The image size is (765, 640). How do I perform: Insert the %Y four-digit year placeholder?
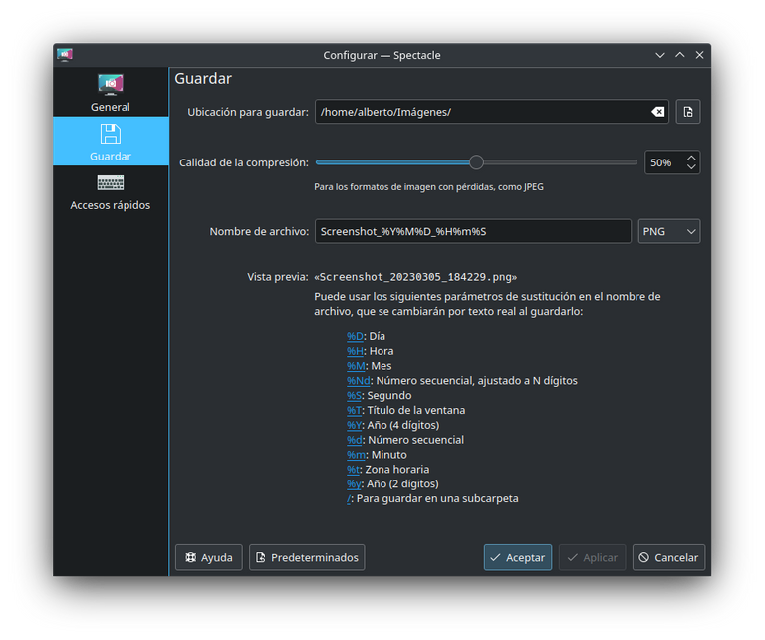[x=354, y=425]
